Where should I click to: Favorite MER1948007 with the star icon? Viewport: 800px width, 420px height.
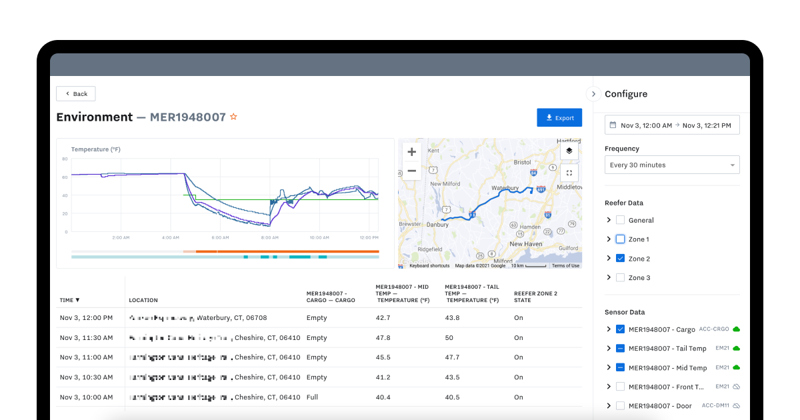[233, 117]
